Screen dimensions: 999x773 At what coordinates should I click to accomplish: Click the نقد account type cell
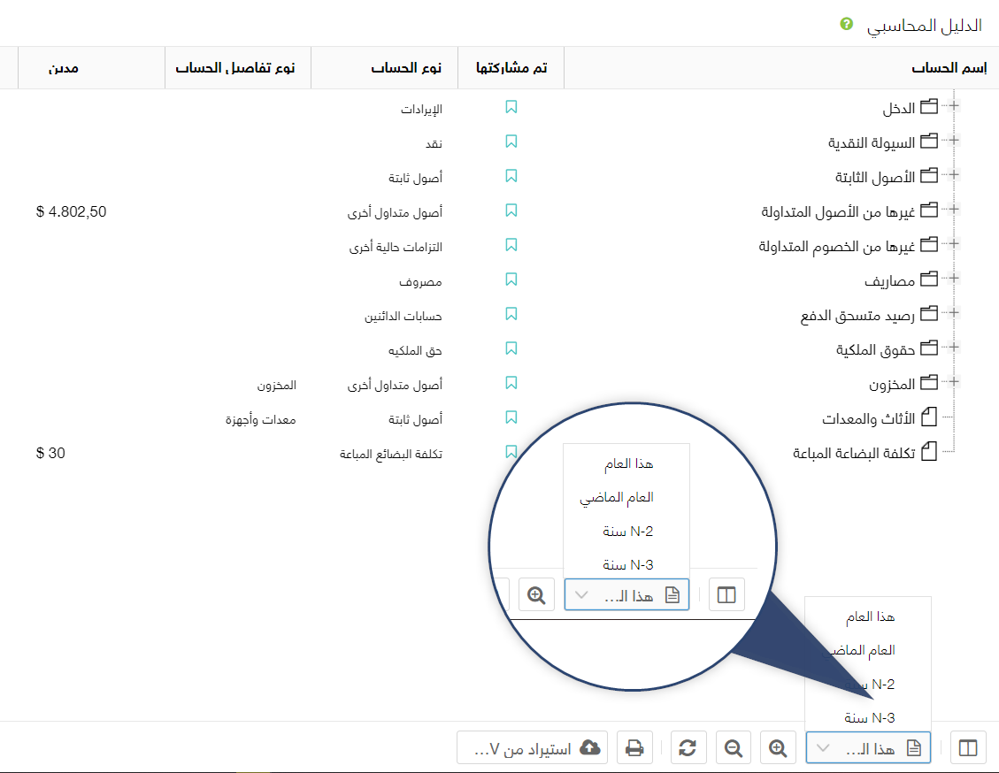point(434,144)
